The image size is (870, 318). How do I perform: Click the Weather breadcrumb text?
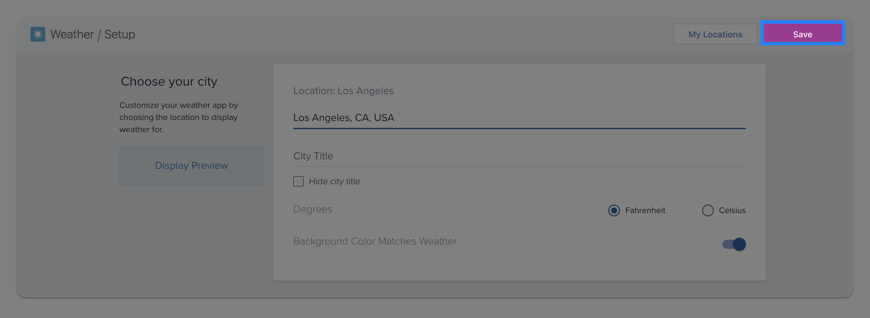[72, 34]
